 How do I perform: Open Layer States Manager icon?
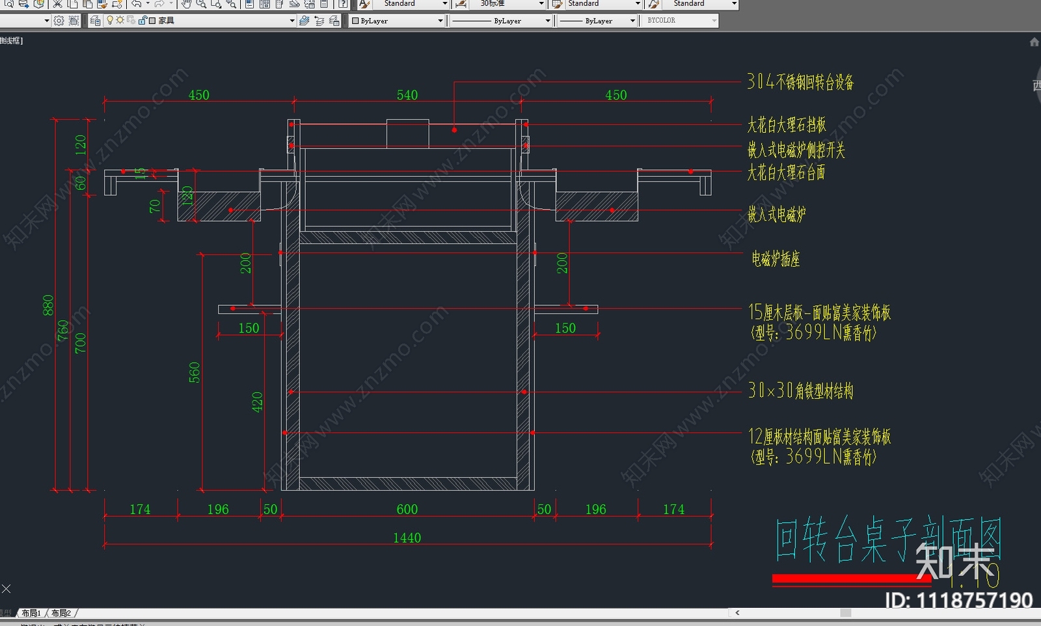coord(334,21)
